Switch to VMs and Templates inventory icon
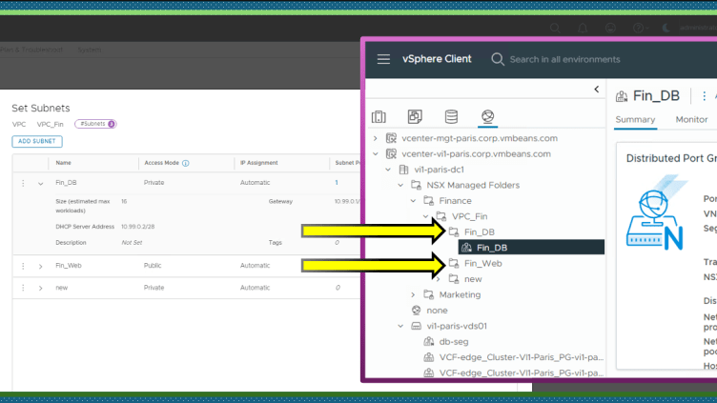The width and height of the screenshot is (717, 403). (x=415, y=116)
